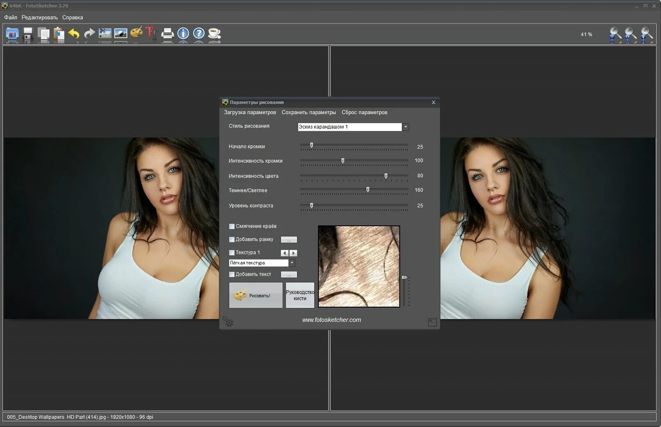This screenshot has height=427, width=661.
Task: Open the settings gear in the parameters dialog
Action: pos(228,321)
